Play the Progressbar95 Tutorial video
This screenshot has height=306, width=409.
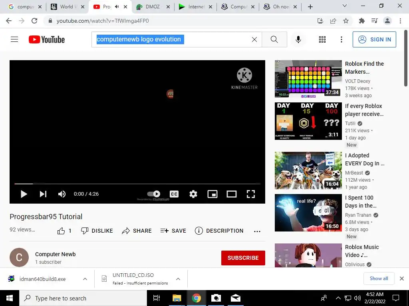[x=24, y=194]
